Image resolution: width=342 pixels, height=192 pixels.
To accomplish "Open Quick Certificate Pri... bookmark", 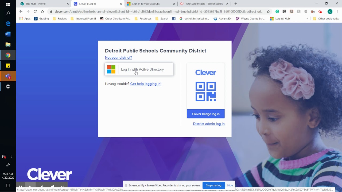I will (115, 19).
